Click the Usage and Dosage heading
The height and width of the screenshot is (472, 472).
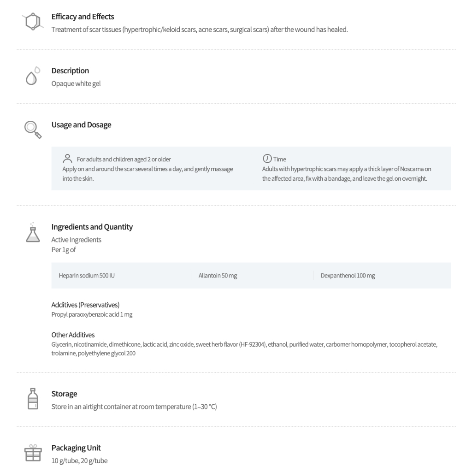point(81,125)
